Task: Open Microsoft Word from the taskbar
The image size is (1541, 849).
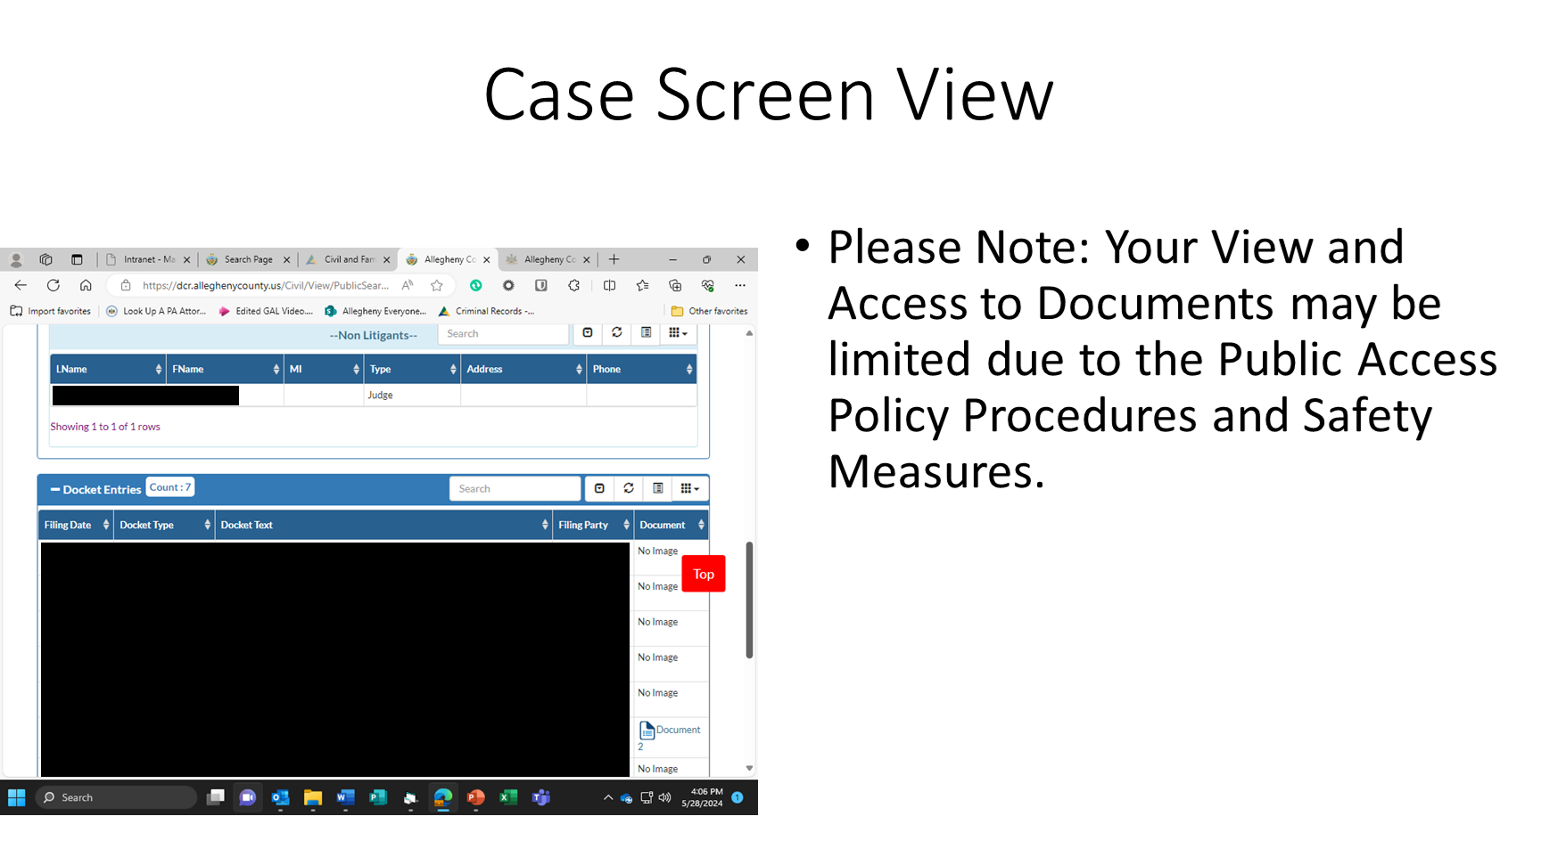Action: click(x=345, y=797)
